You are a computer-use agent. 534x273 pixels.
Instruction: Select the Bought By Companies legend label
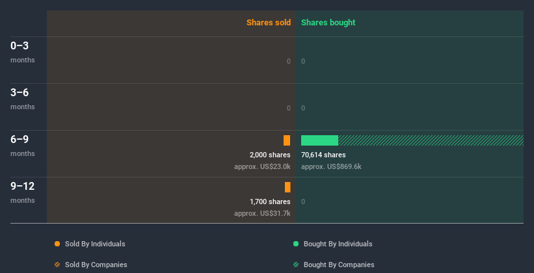point(339,265)
